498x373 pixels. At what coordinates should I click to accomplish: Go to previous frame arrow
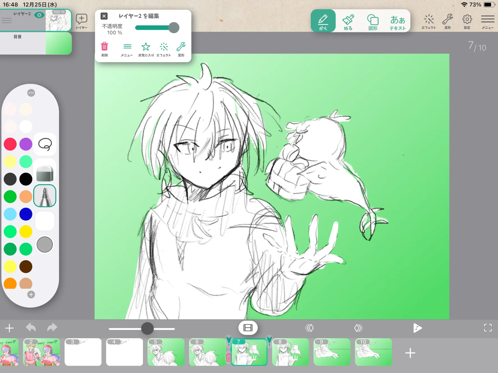309,328
